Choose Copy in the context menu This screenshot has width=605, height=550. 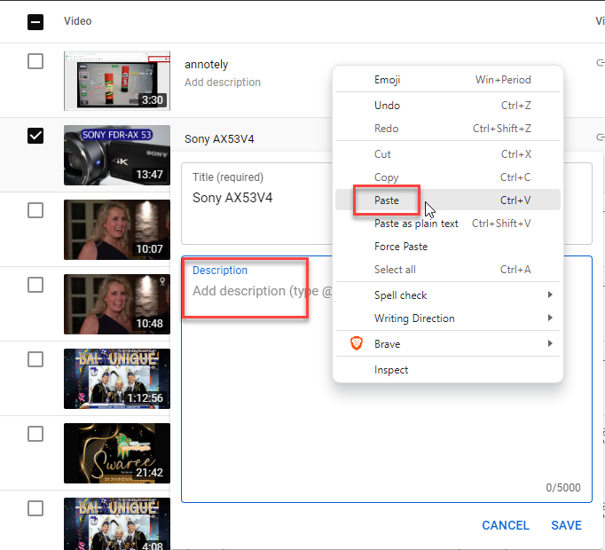click(x=448, y=177)
